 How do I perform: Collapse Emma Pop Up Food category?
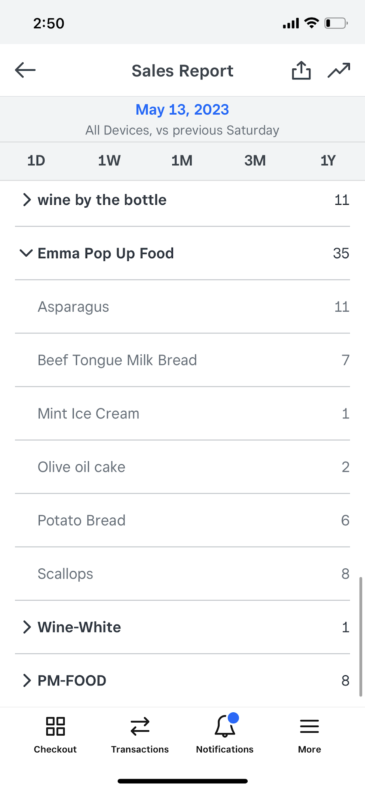point(26,253)
